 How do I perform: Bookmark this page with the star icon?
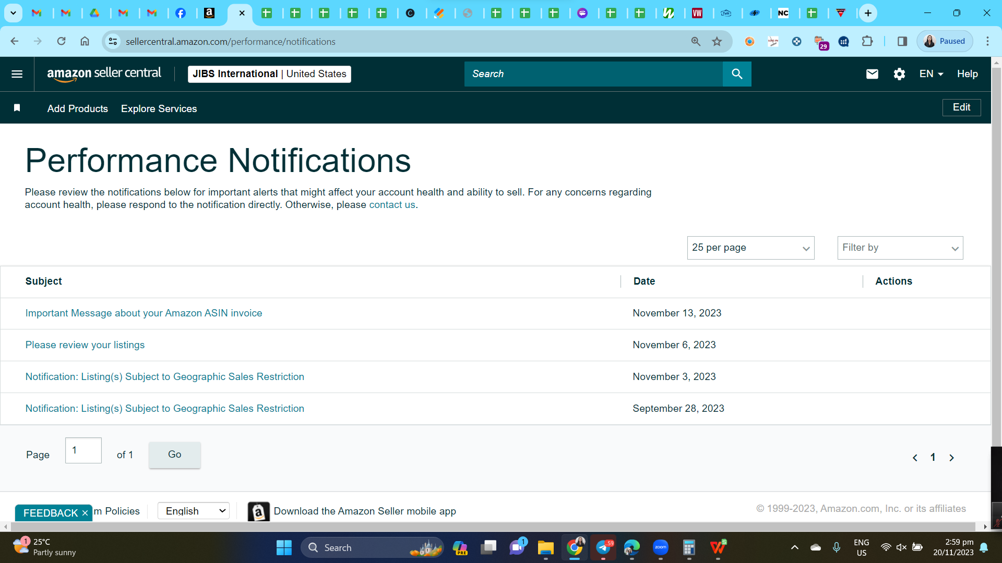717,41
